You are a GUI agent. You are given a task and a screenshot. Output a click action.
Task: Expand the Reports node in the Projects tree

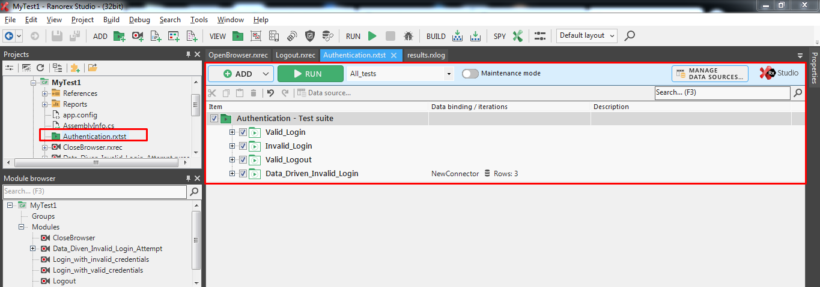[44, 104]
